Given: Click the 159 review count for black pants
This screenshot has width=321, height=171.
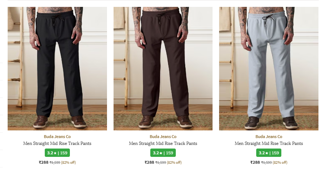Looking at the screenshot, I should coord(64,153).
